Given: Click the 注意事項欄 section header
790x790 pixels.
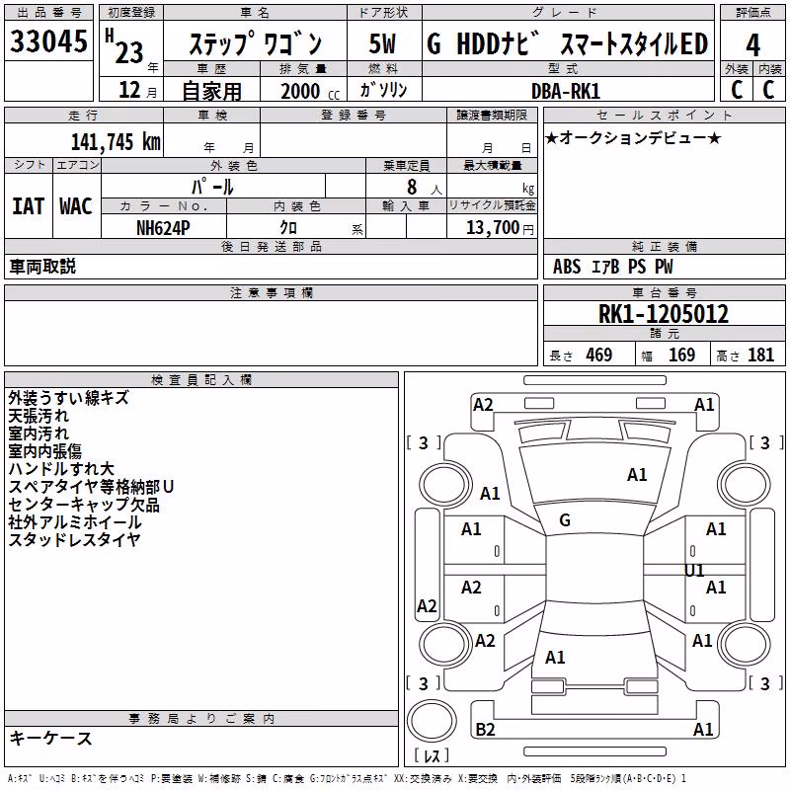Looking at the screenshot, I should point(271,292).
